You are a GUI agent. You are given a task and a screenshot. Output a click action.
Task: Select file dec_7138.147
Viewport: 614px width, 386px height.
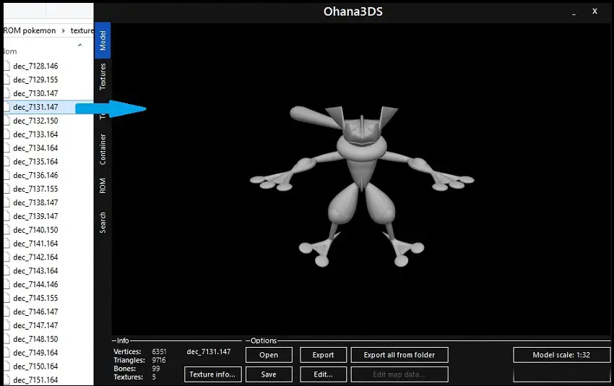(x=35, y=203)
